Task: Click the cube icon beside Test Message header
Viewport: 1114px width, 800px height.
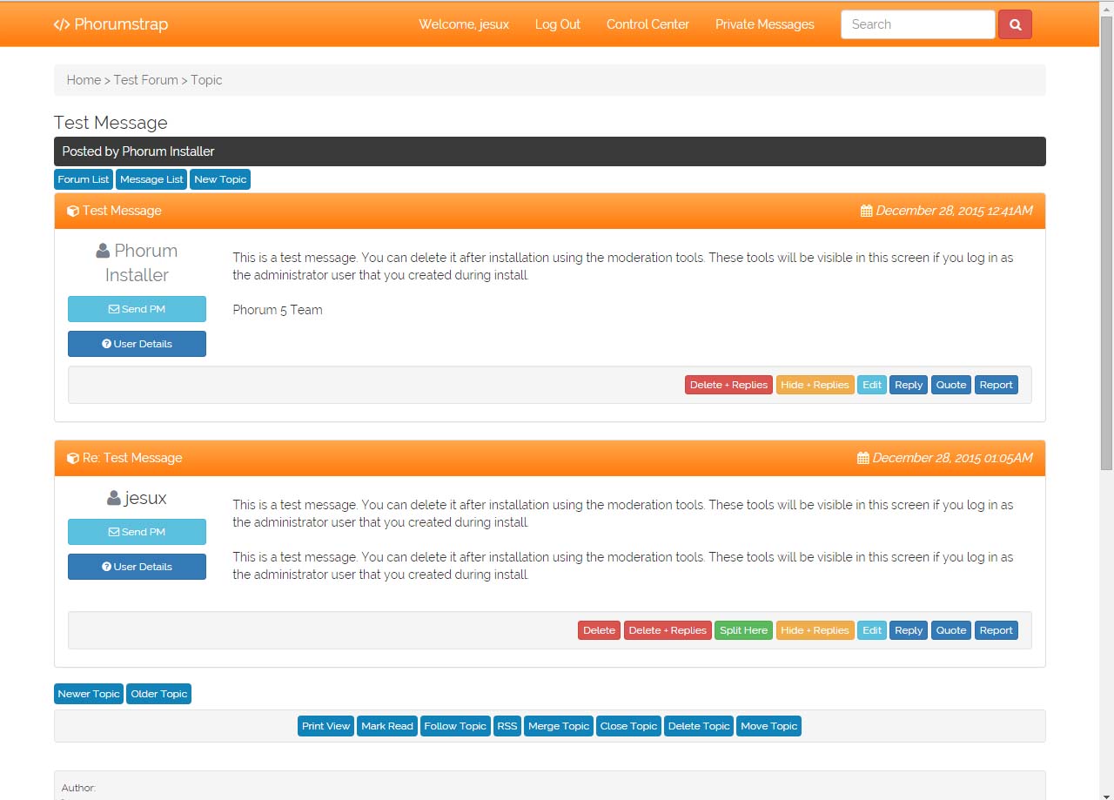Action: pos(73,211)
